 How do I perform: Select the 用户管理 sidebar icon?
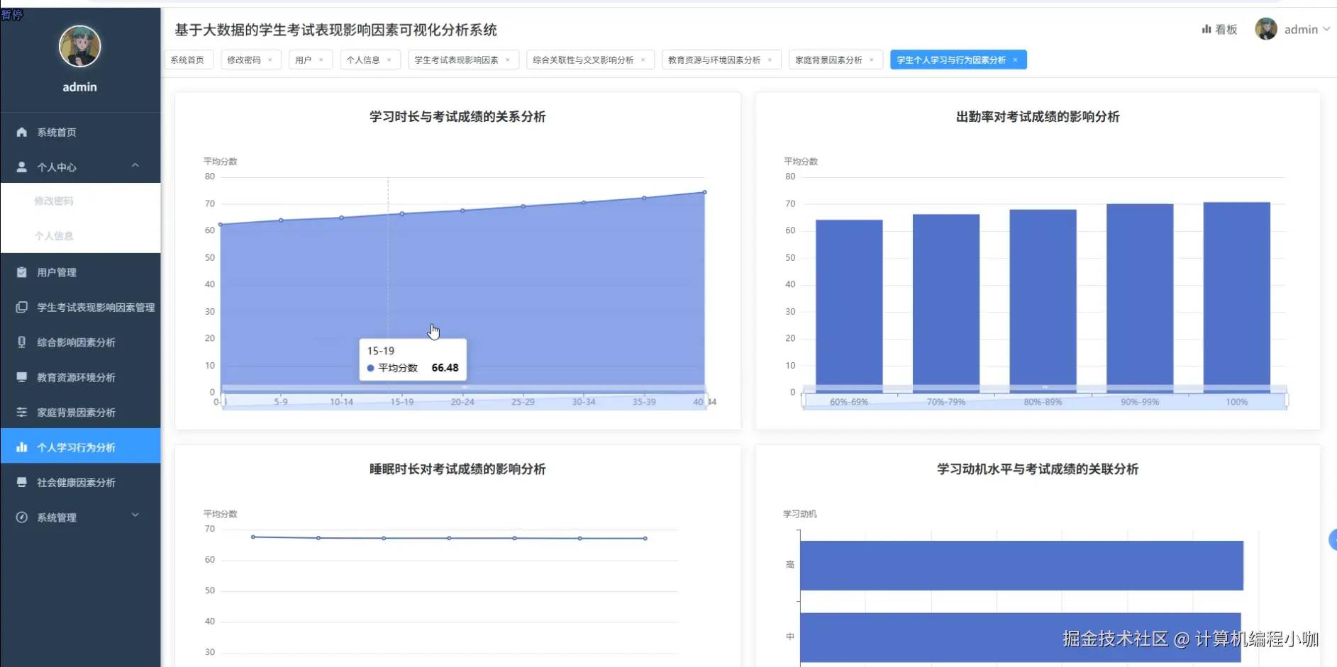click(x=22, y=271)
